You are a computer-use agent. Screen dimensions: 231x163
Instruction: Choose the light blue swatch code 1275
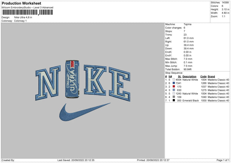point(174,90)
